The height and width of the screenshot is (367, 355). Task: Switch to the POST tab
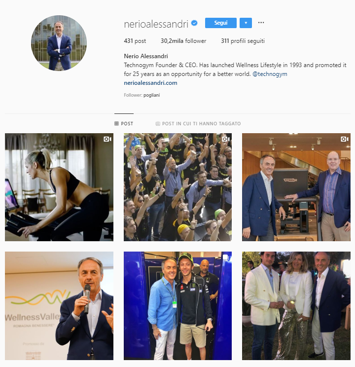[x=124, y=124]
